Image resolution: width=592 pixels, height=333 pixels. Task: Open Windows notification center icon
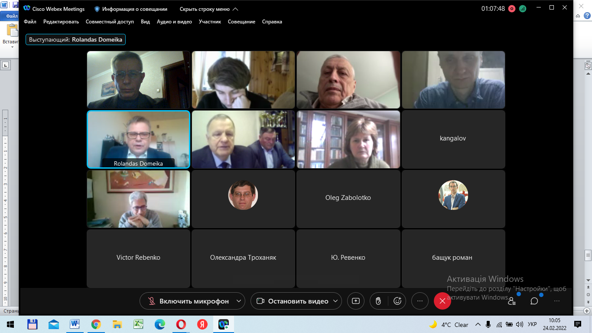point(578,324)
